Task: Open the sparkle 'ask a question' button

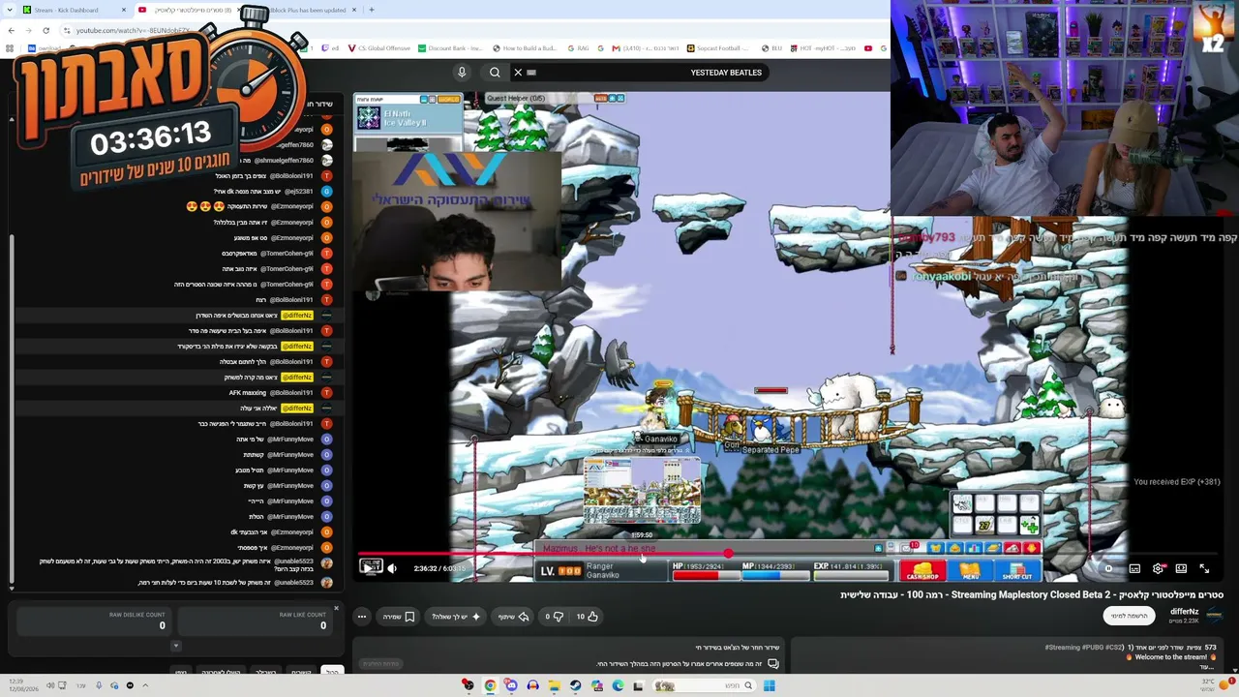Action: pyautogui.click(x=456, y=617)
